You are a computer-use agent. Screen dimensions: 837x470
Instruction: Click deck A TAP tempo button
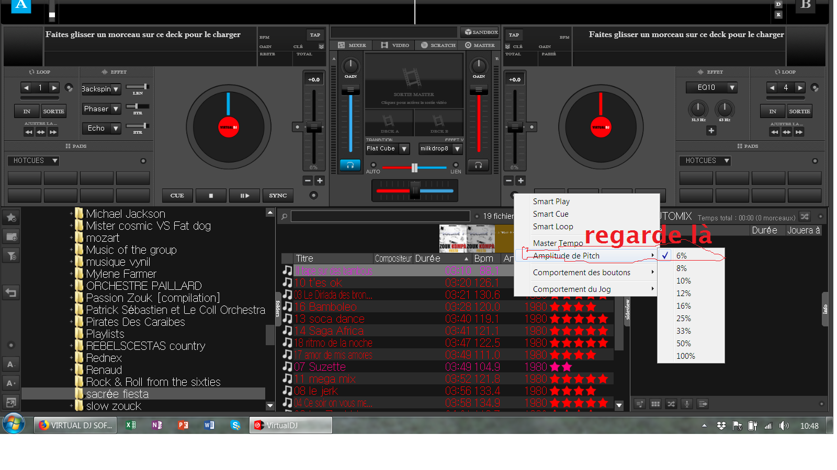[315, 35]
